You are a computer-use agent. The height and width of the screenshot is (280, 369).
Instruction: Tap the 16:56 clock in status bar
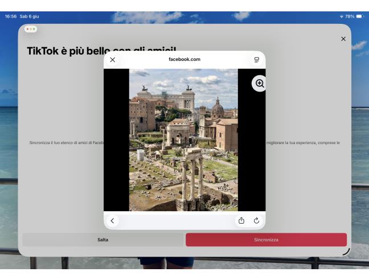click(11, 17)
